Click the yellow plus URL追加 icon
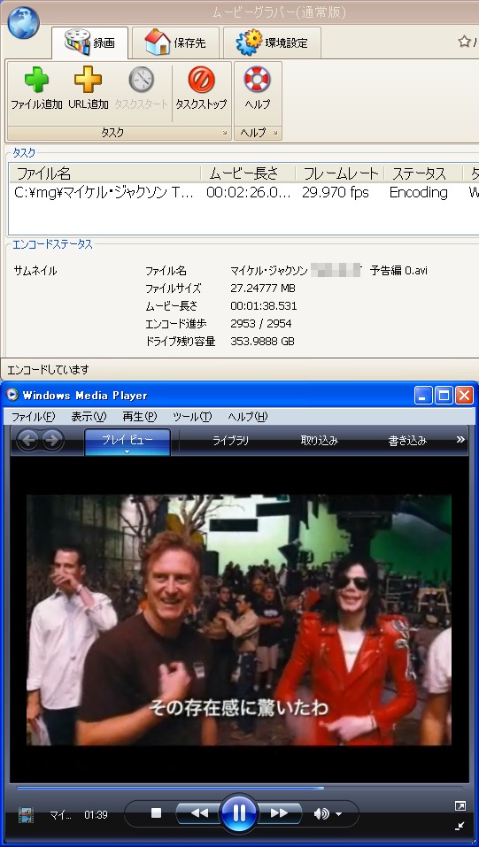This screenshot has width=479, height=847. point(89,80)
